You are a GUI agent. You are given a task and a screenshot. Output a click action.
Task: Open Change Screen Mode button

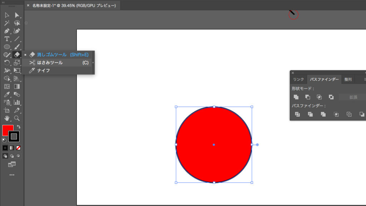click(x=12, y=165)
